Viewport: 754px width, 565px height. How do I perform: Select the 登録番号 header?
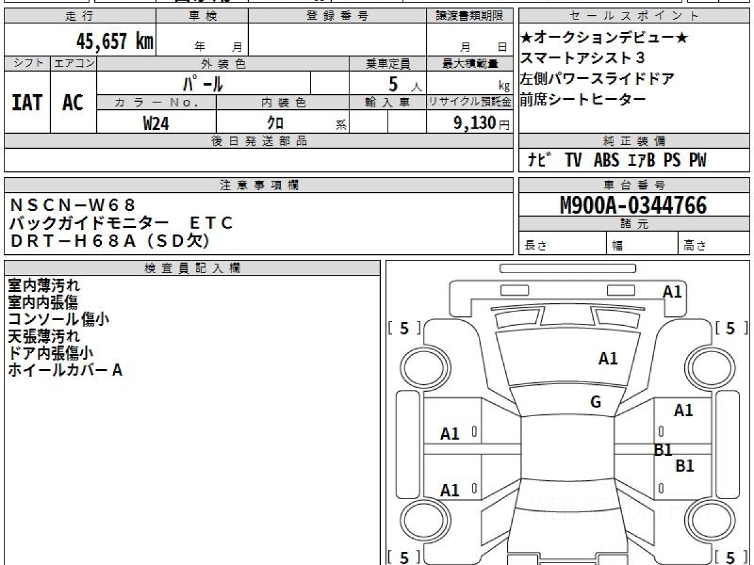point(337,16)
